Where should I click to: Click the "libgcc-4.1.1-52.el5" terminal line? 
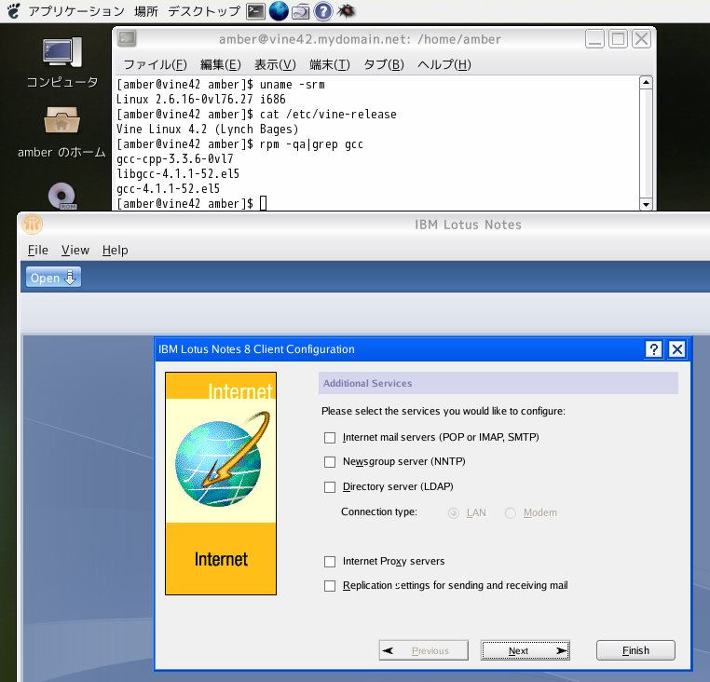point(178,173)
